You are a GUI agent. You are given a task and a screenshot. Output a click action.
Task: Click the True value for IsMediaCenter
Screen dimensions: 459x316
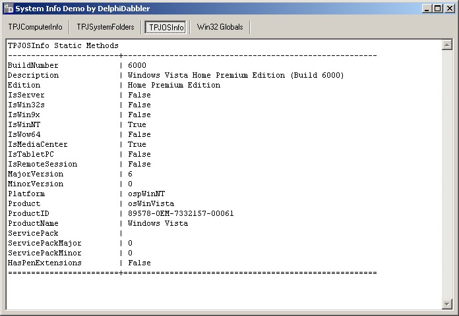click(137, 144)
